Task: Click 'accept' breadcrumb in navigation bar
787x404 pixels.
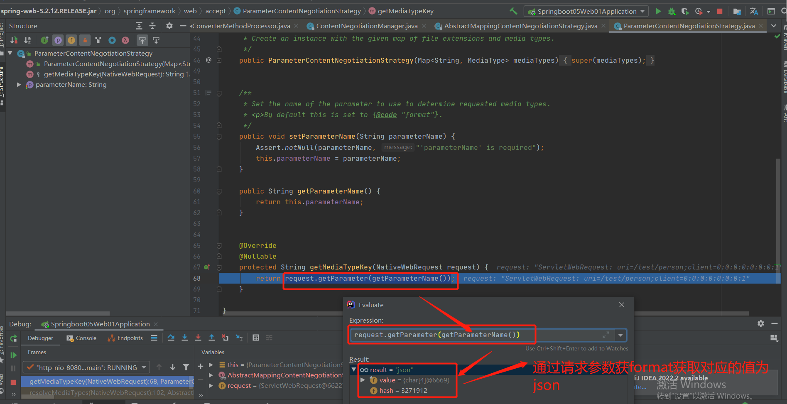Action: click(x=216, y=11)
